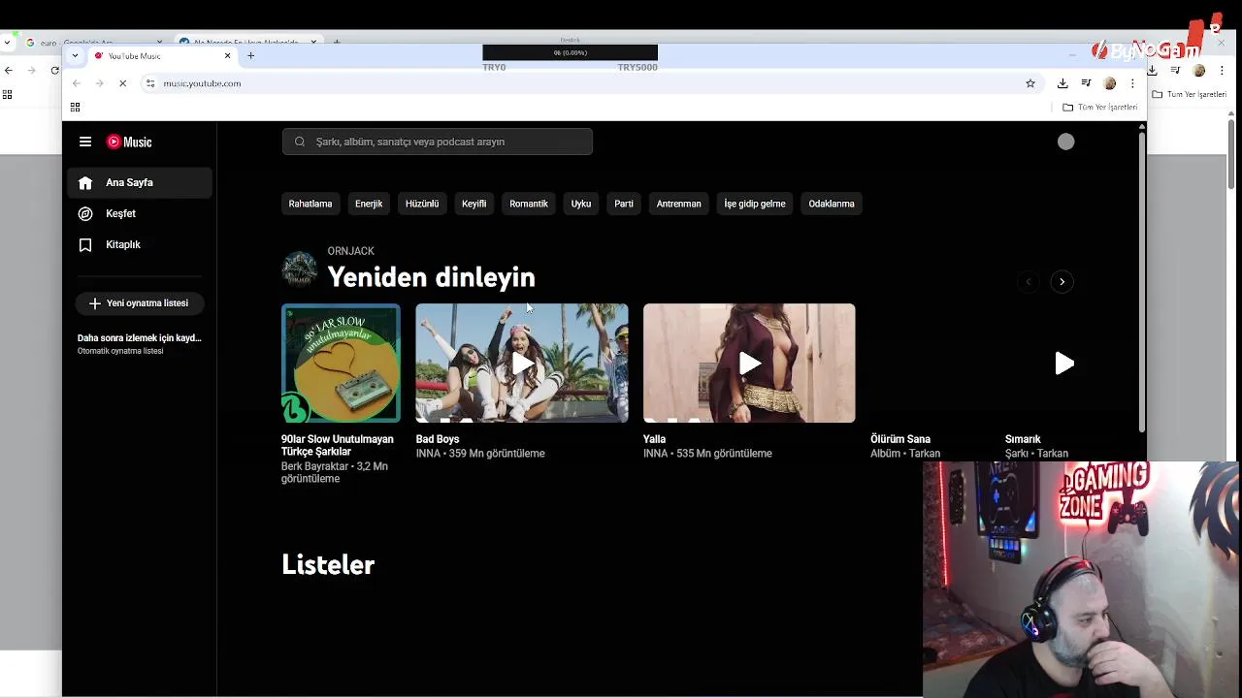1242x698 pixels.
Task: Select the Uyku mood chip
Action: click(x=581, y=204)
